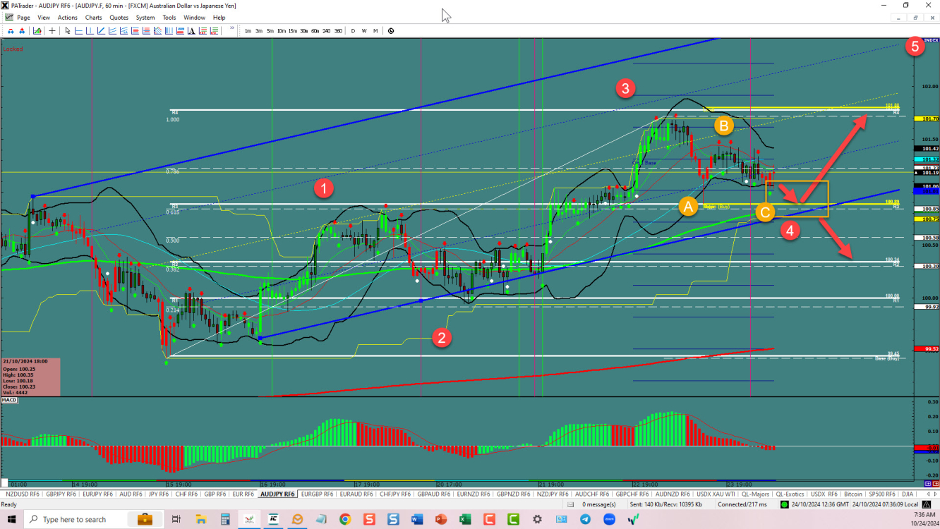Screen dimensions: 940x529
Task: Open Calculator from the taskbar
Action: (x=225, y=519)
